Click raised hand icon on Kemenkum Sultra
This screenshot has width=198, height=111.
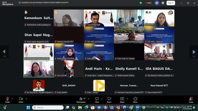click(x=26, y=12)
